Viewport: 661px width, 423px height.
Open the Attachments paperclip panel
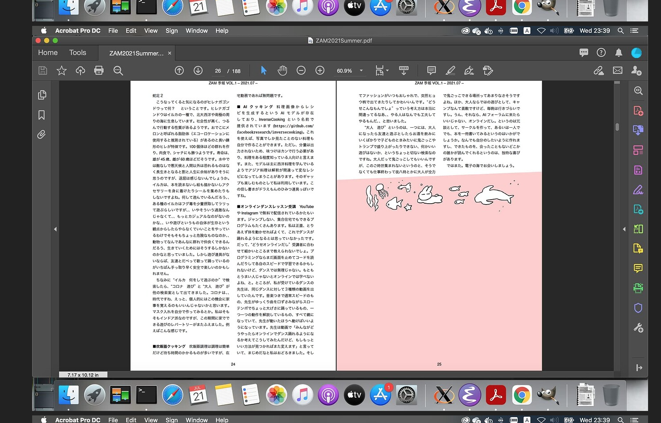coord(42,134)
